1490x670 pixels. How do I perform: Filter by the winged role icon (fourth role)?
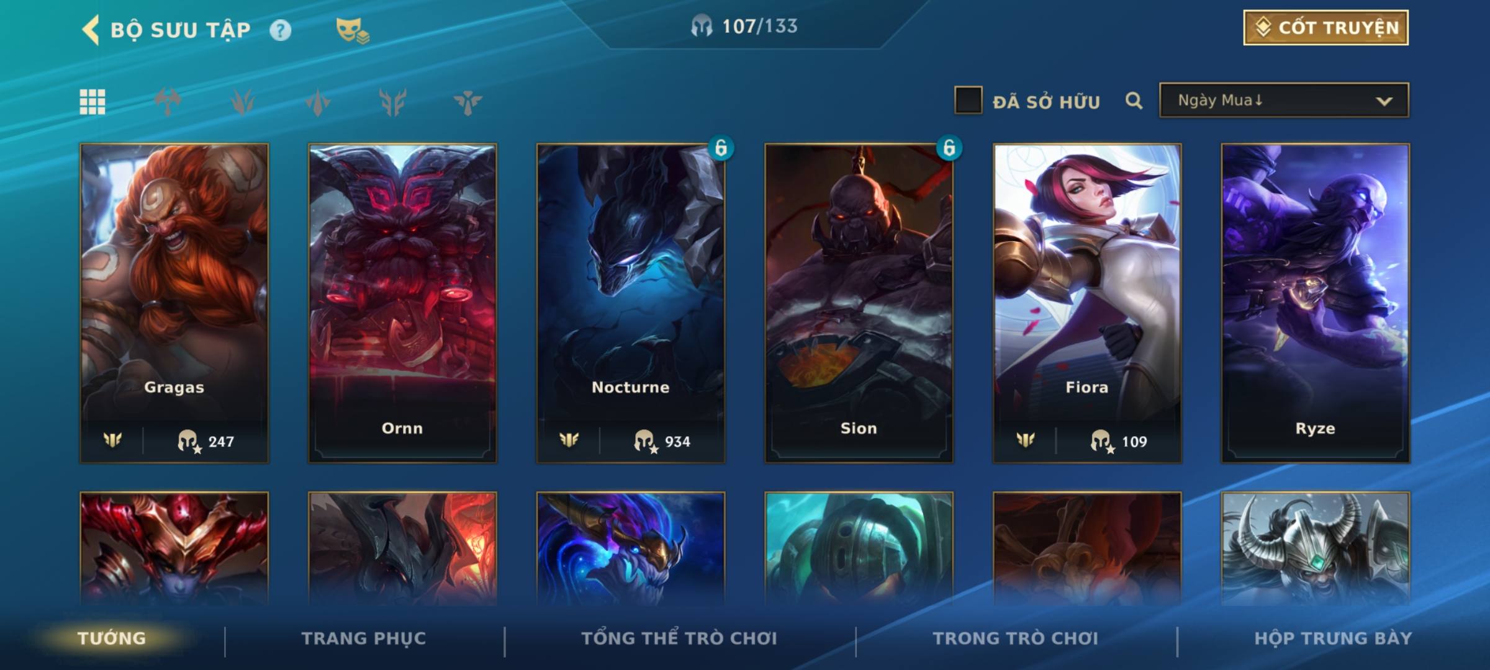[x=392, y=102]
